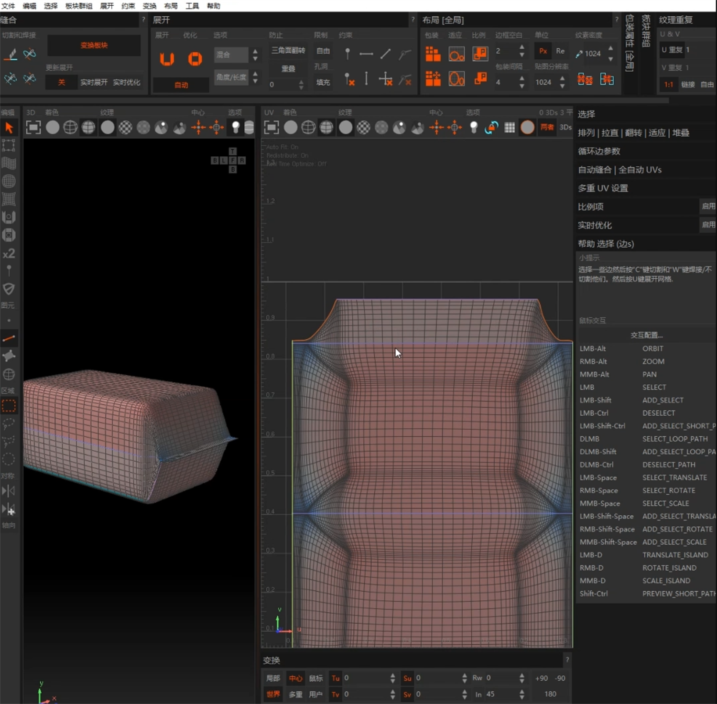
Task: Expand the 循环边参数 section
Action: click(599, 151)
